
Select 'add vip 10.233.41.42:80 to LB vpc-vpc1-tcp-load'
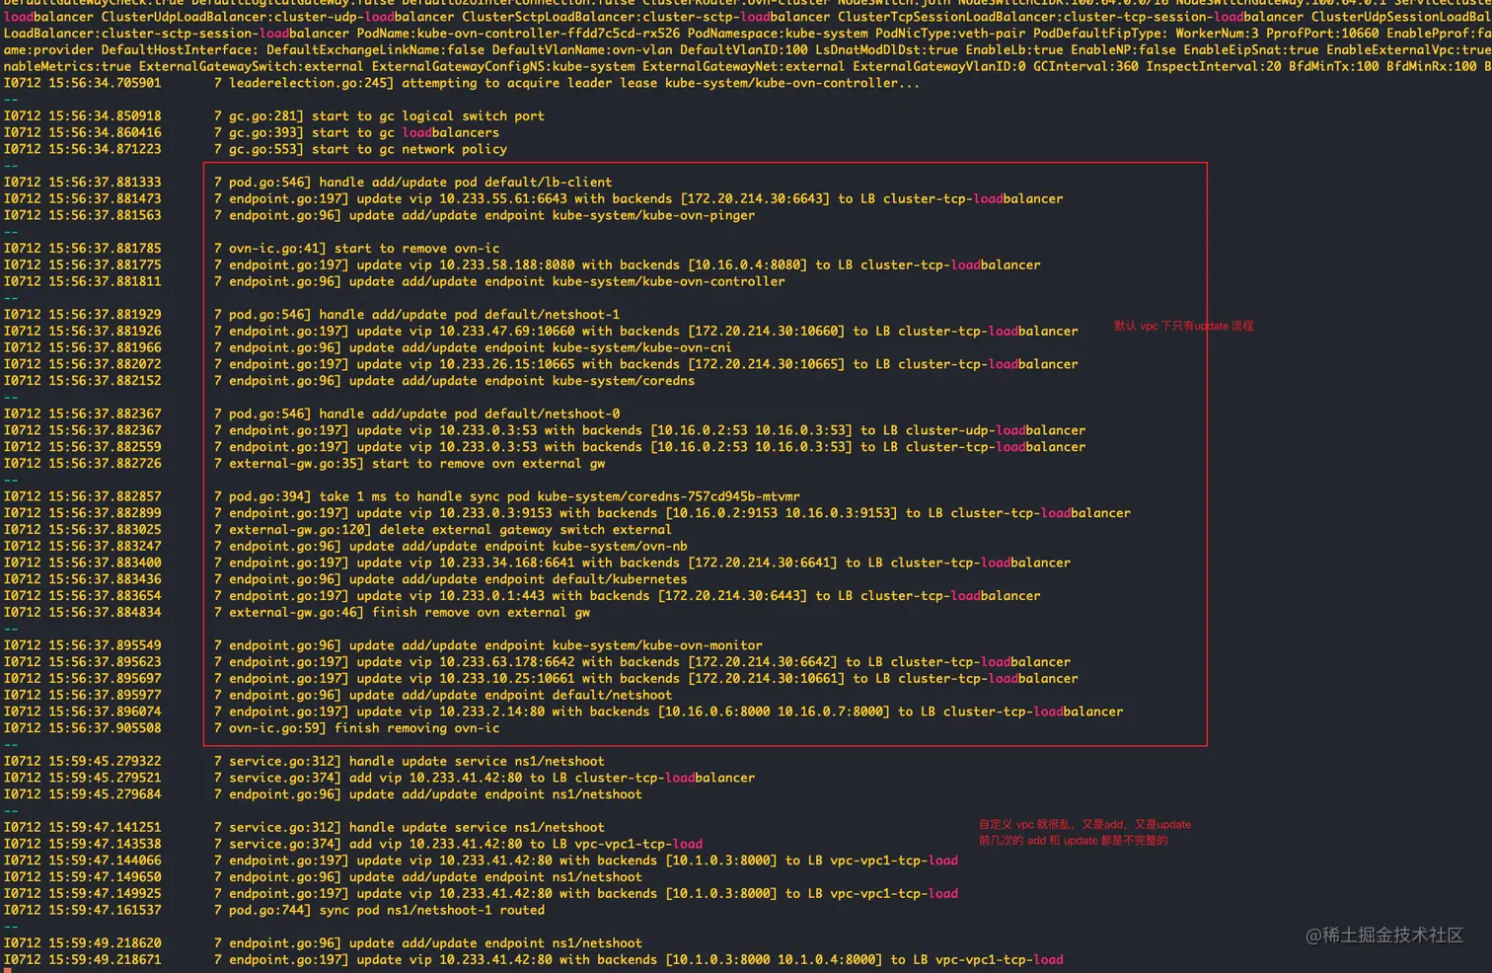[x=353, y=844]
